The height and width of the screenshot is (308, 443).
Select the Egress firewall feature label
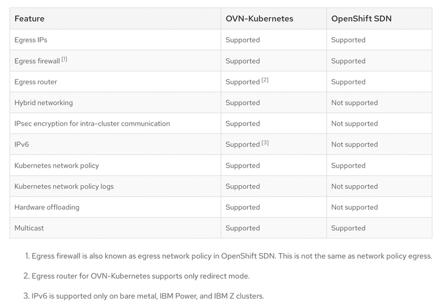click(37, 61)
